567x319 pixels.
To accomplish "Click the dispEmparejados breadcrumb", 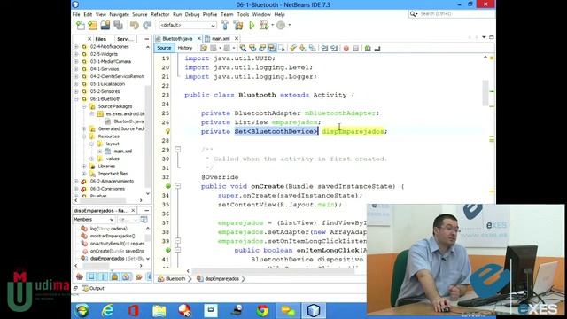I will pos(218,279).
